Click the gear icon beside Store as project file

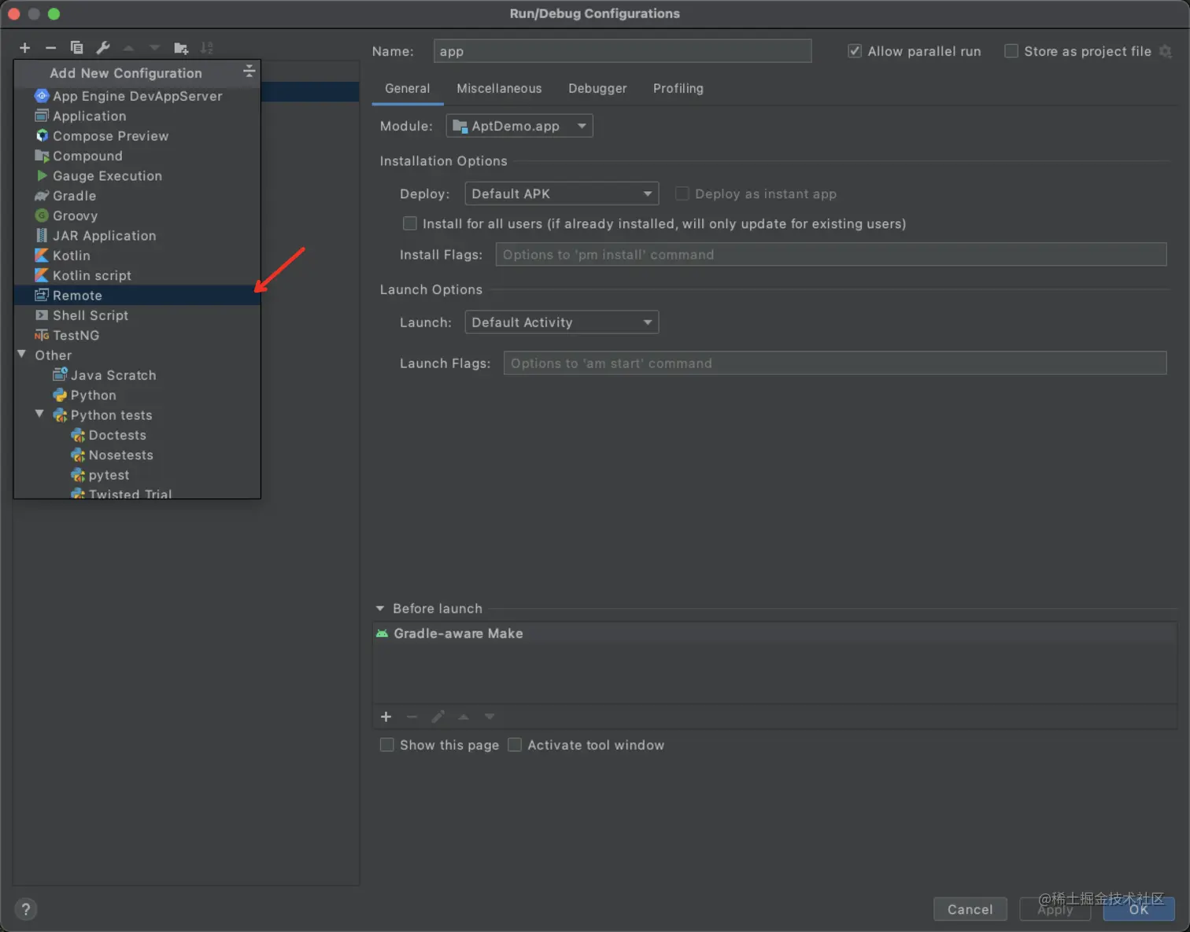(x=1166, y=51)
